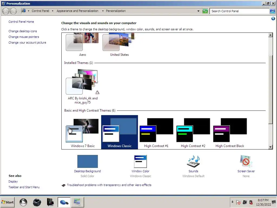The image size is (277, 208).
Task: Click the Show desktop tray button
Action: click(x=274, y=202)
